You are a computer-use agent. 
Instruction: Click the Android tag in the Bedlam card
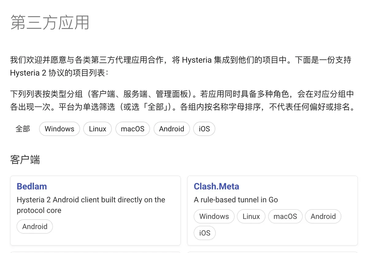[35, 227]
